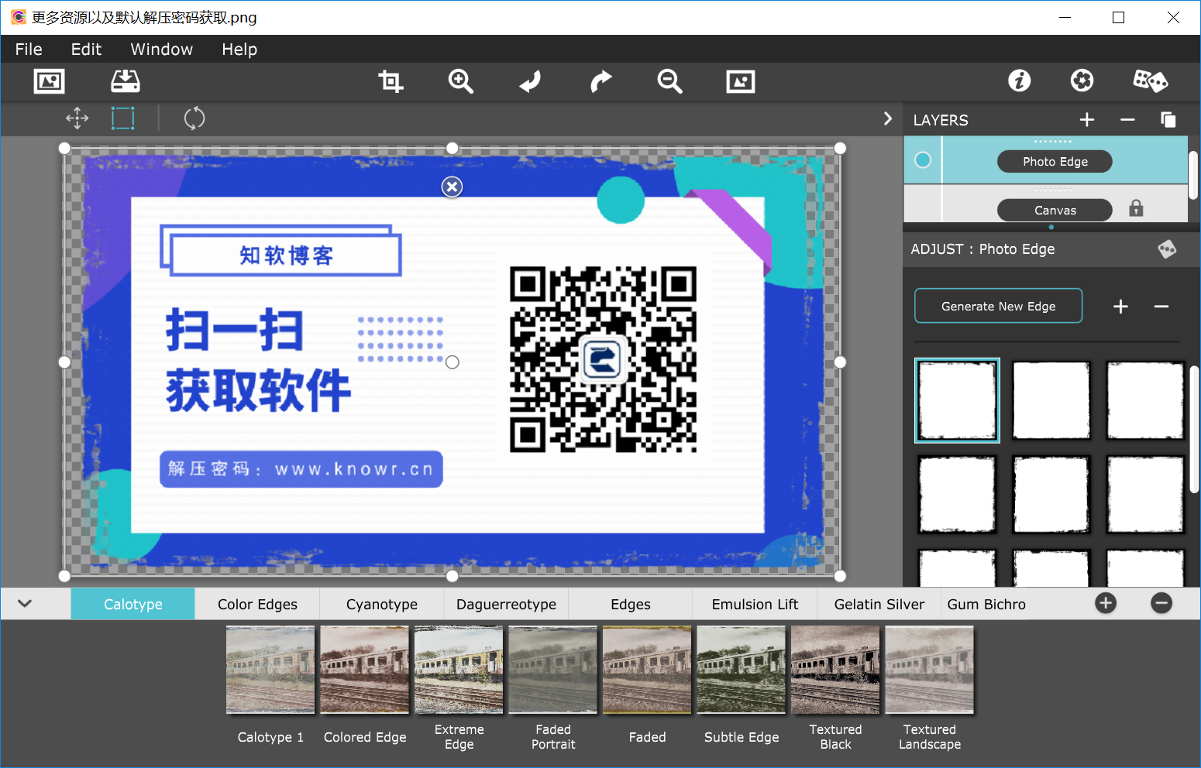The width and height of the screenshot is (1201, 768).
Task: Switch to Calotype category tab
Action: coord(133,604)
